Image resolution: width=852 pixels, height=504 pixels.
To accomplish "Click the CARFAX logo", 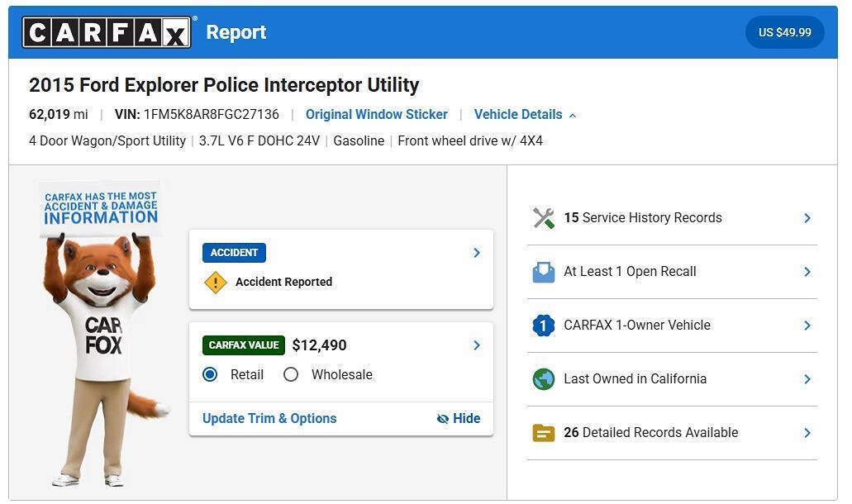I will 107,32.
